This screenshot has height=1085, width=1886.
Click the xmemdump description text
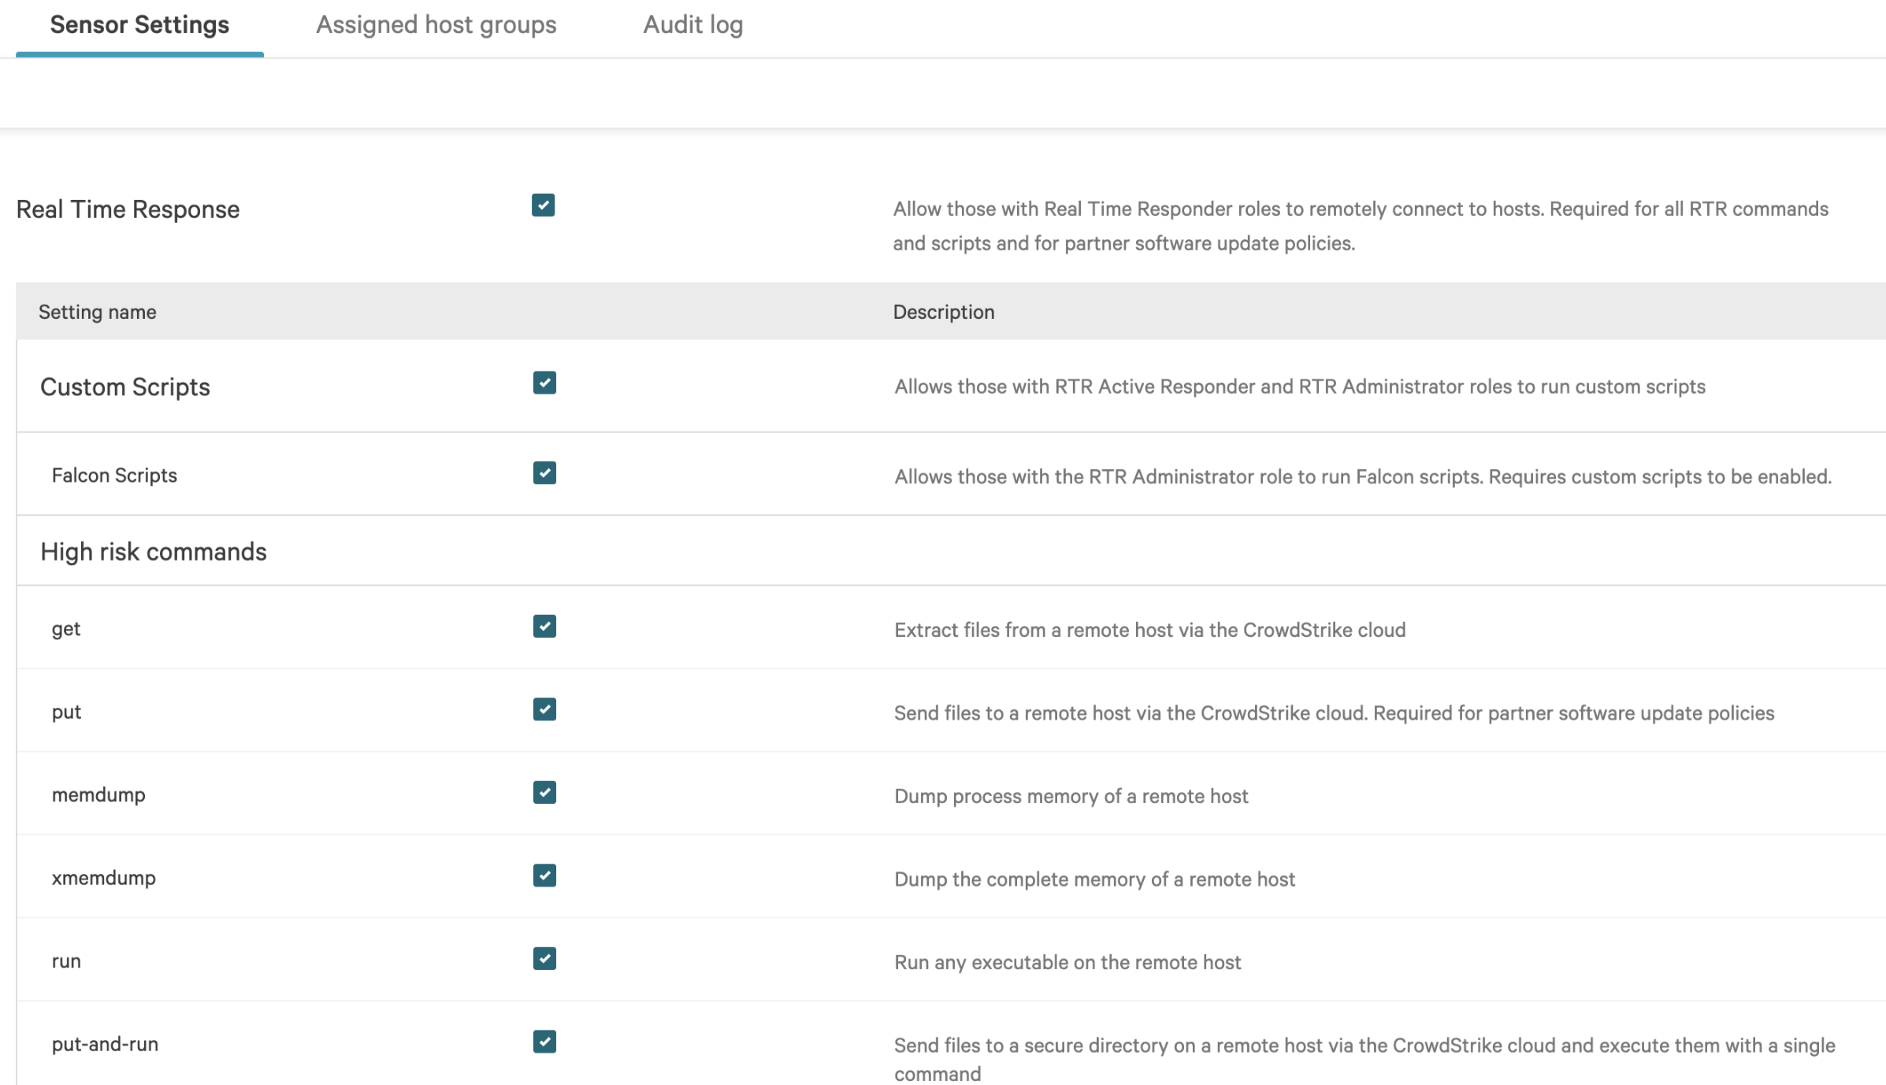coord(1094,879)
